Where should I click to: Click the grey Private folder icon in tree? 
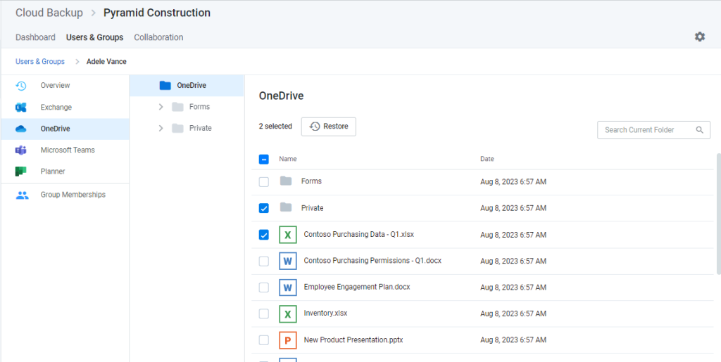[177, 128]
